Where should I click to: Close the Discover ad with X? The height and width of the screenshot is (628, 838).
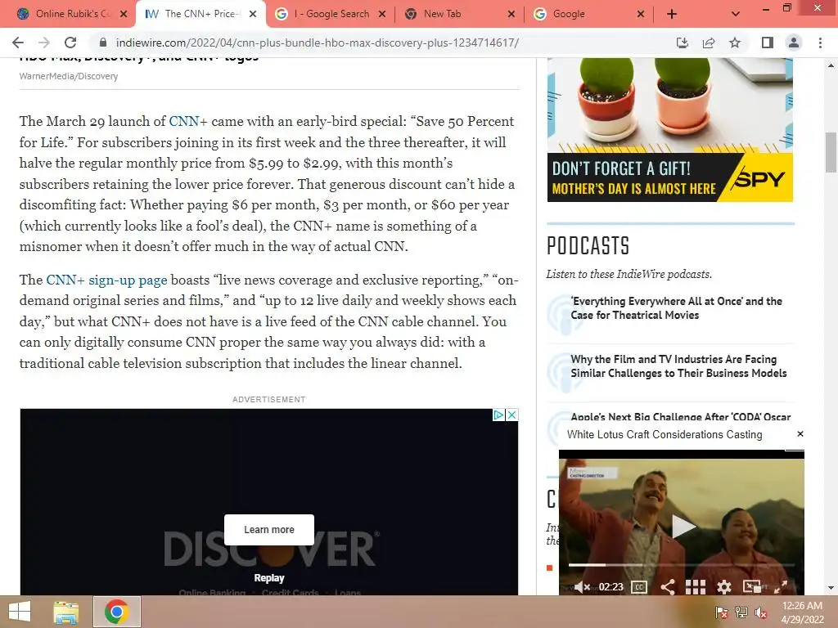[511, 415]
